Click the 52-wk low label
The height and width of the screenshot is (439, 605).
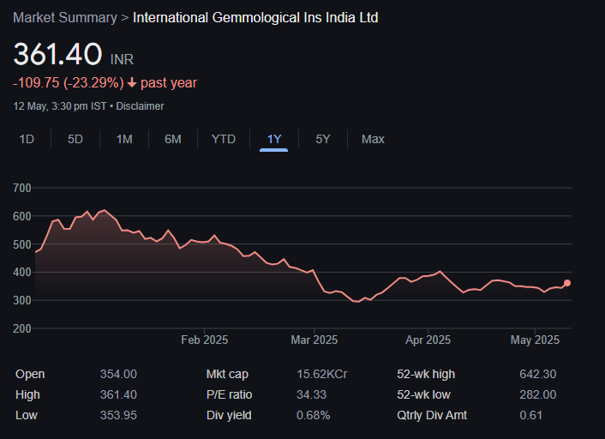(423, 394)
